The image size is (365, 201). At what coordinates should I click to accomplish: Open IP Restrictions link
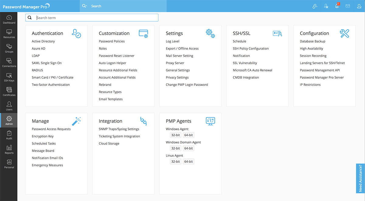(310, 85)
